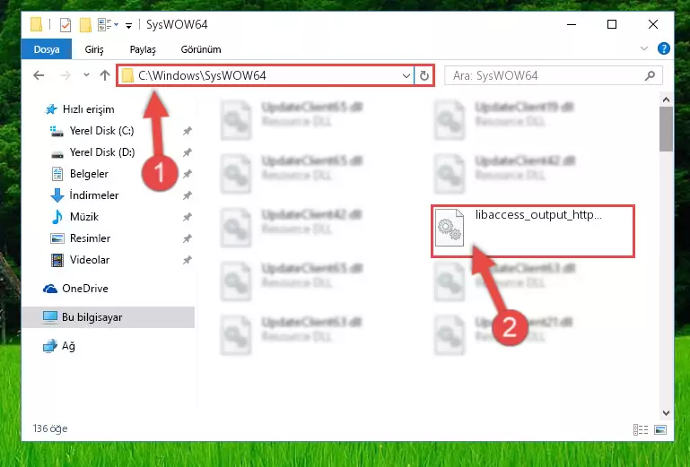Click scrollbar up arrow in file list
690x467 pixels.
pyautogui.click(x=666, y=99)
